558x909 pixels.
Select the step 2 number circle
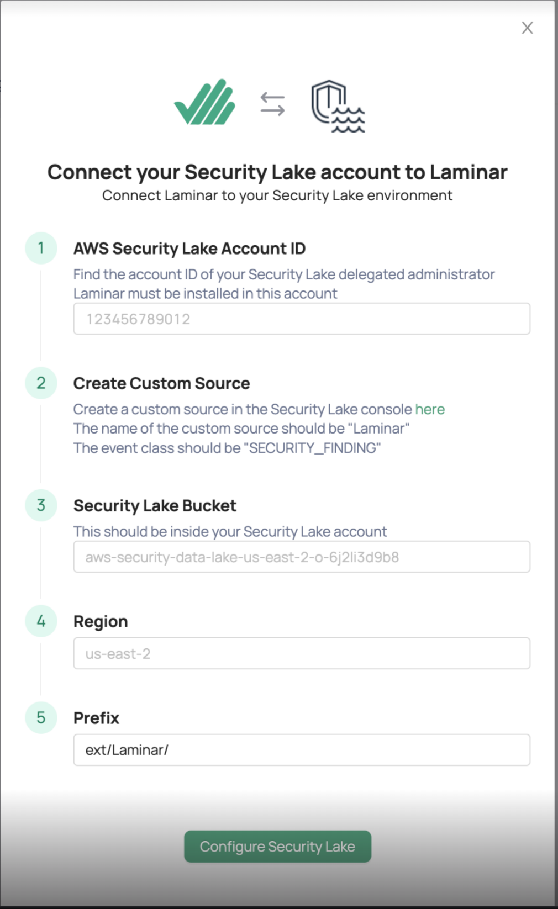click(41, 383)
